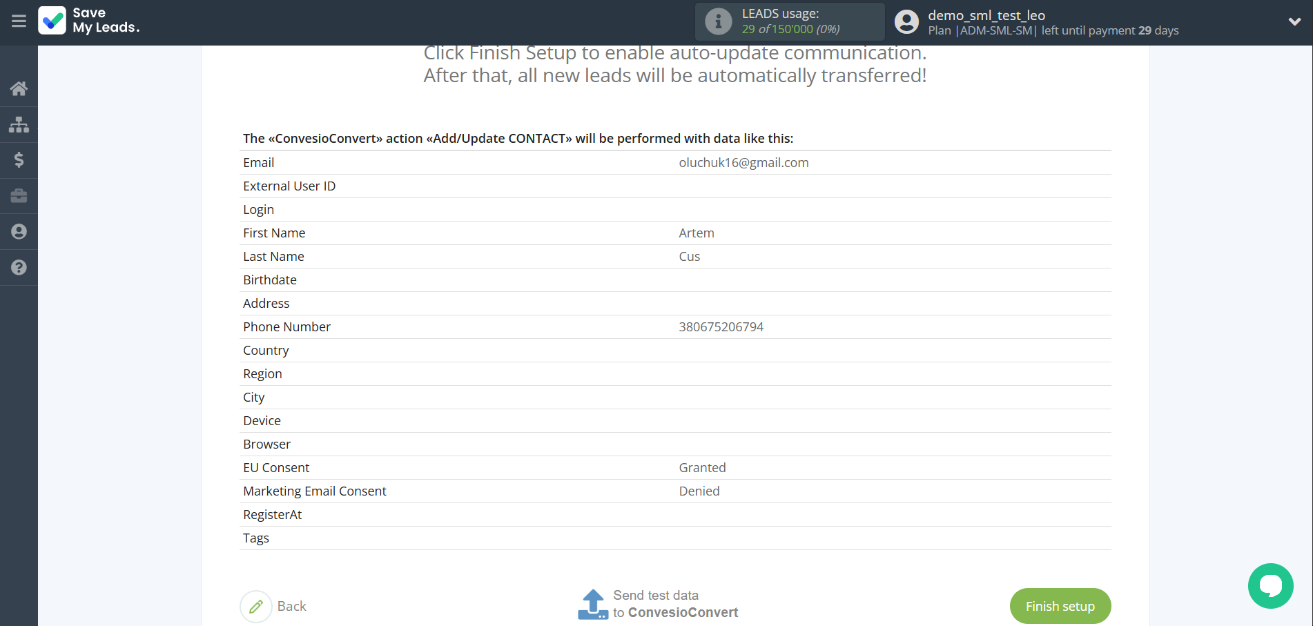Expand the account dropdown chevron
Image resolution: width=1313 pixels, height=626 pixels.
click(x=1294, y=21)
